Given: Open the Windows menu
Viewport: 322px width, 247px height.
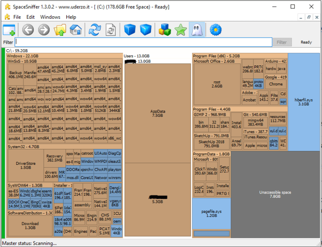Looking at the screenshot, I should [50, 17].
